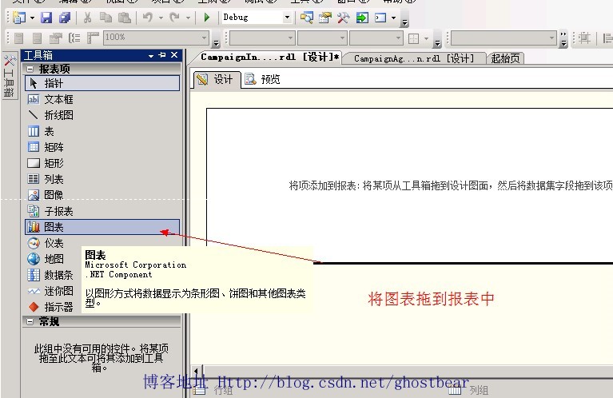
Task: Select the 列表 list item
Action: pyautogui.click(x=102, y=179)
